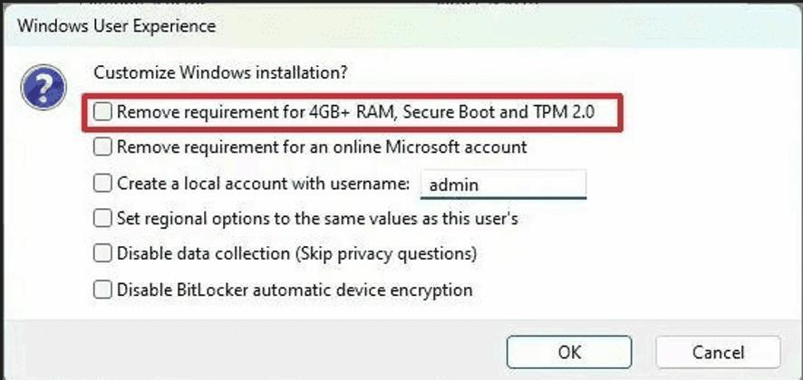Check the create local account checkbox

coord(103,183)
